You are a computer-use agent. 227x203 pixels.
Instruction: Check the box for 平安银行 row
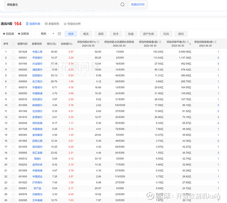coord(13,58)
